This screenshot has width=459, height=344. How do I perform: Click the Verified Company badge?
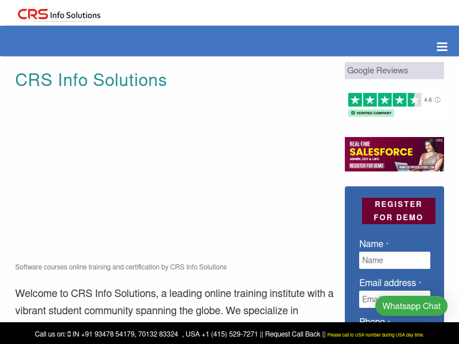pyautogui.click(x=371, y=113)
